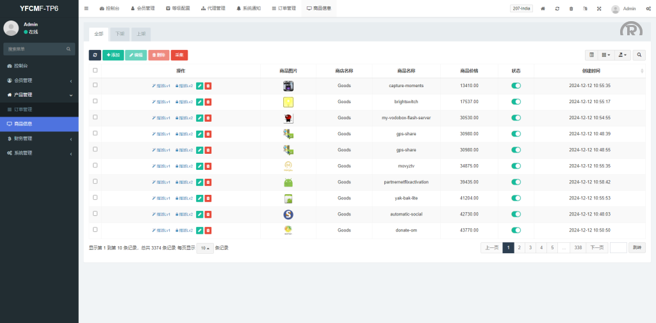This screenshot has width=656, height=323.
Task: Open the table search magnifier icon
Action: coord(639,56)
